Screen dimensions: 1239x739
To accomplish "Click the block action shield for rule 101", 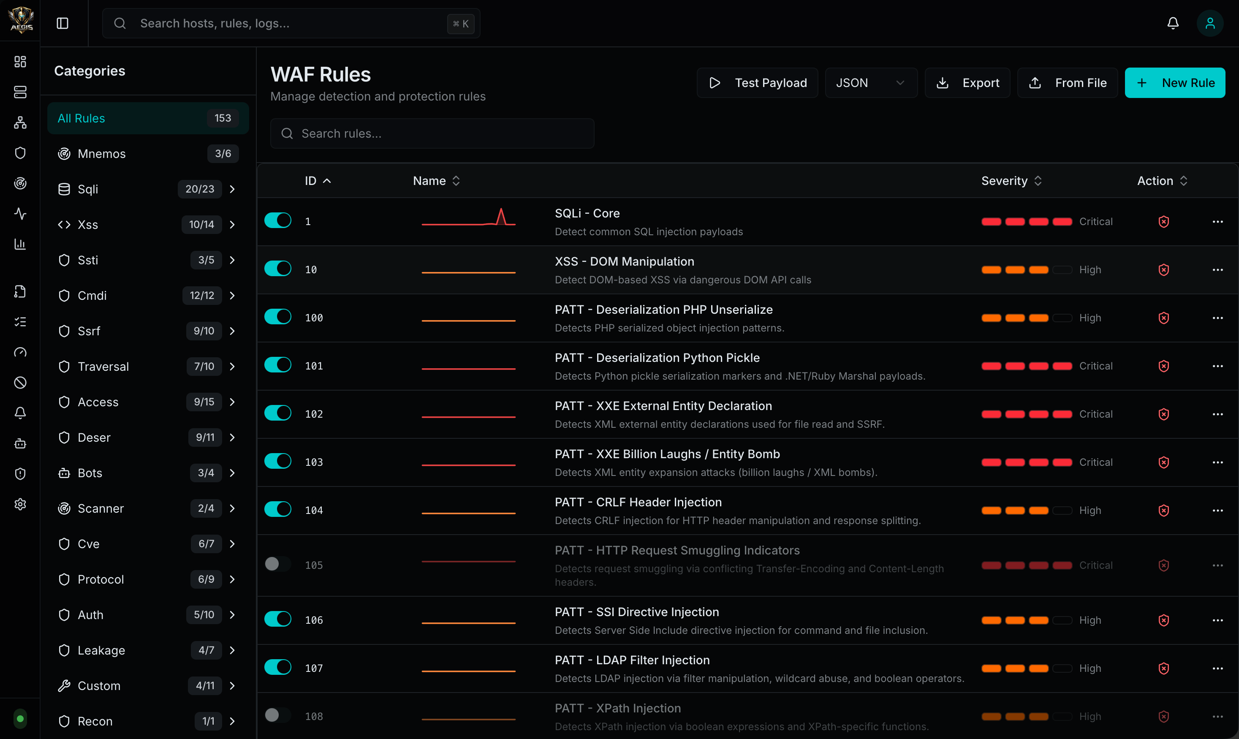I will point(1163,366).
